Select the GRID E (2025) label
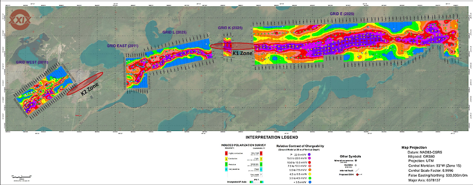This screenshot has height=185, width=473. (342, 14)
